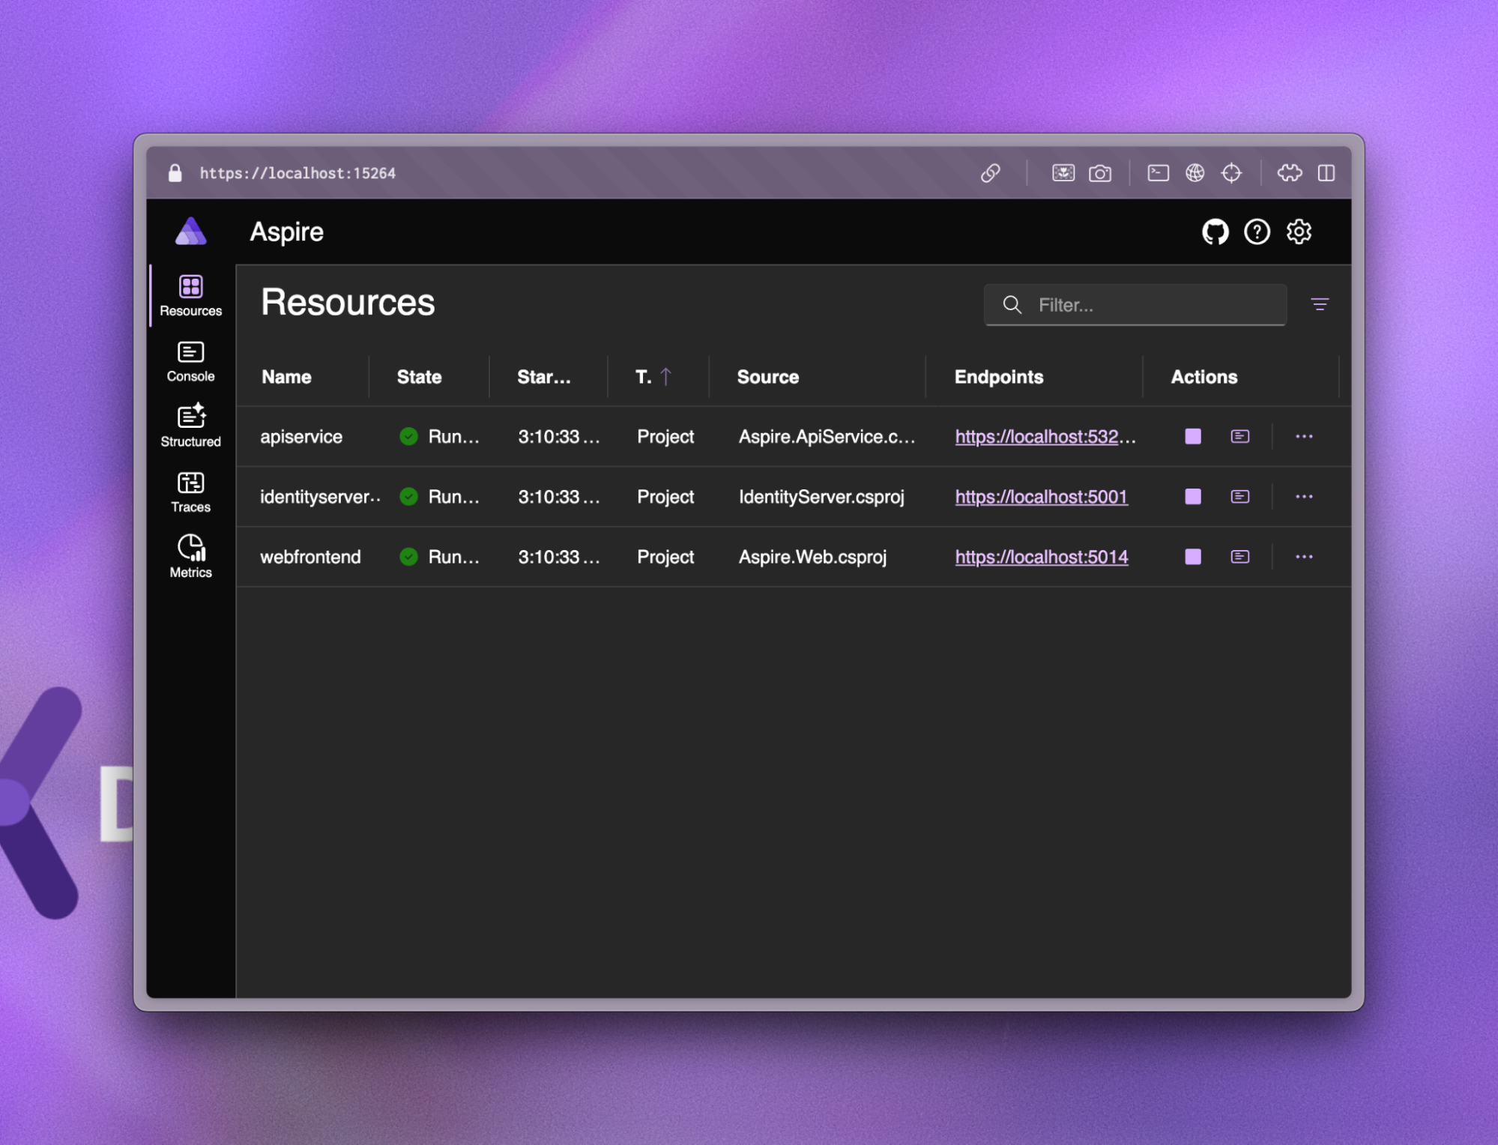Image resolution: width=1498 pixels, height=1145 pixels.
Task: Copy link using the chain icon
Action: pos(990,173)
